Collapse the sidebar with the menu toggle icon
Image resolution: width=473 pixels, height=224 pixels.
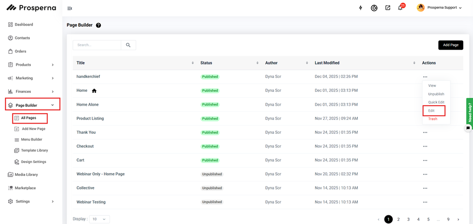pyautogui.click(x=70, y=8)
